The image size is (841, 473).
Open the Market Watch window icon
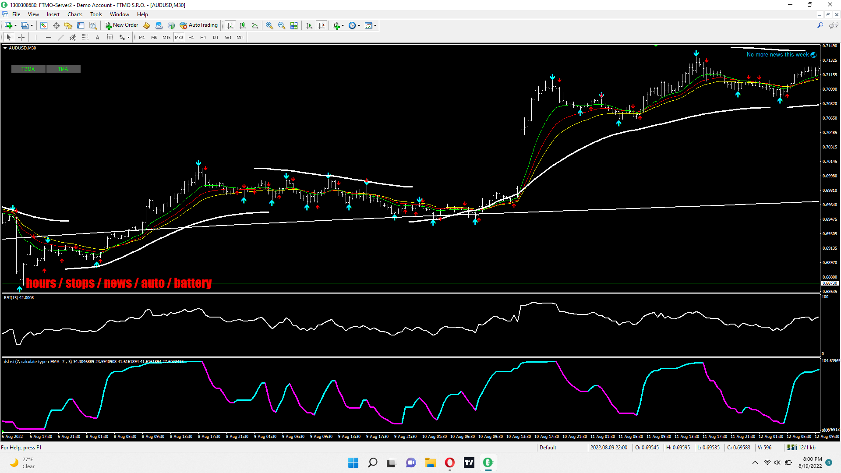[x=44, y=25]
